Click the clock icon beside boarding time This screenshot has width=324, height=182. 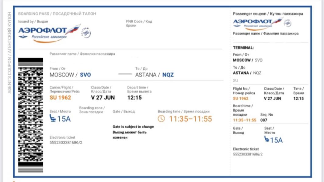pyautogui.click(x=161, y=119)
